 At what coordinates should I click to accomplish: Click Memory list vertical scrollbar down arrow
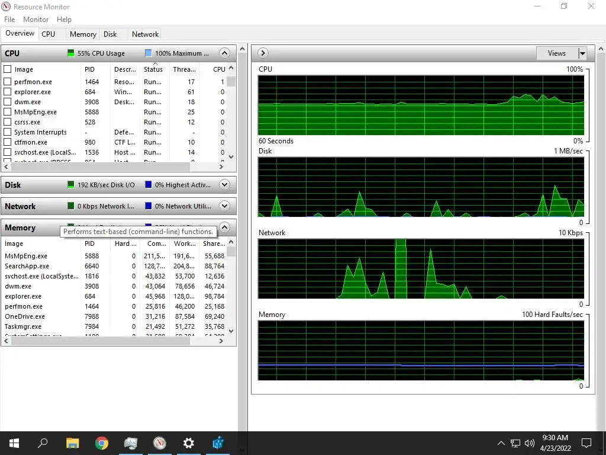(231, 331)
